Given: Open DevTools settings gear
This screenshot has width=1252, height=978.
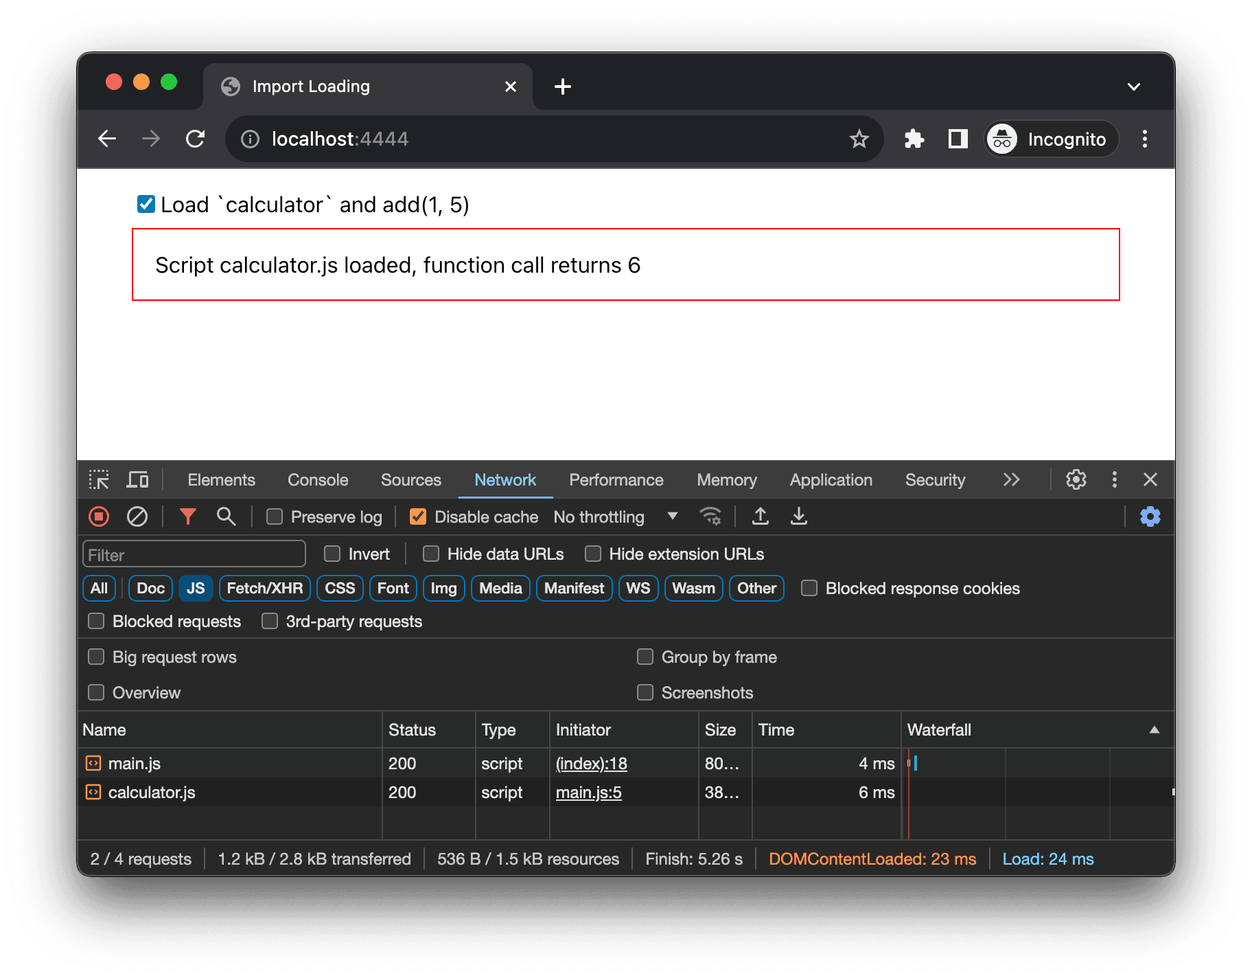Looking at the screenshot, I should [1076, 479].
